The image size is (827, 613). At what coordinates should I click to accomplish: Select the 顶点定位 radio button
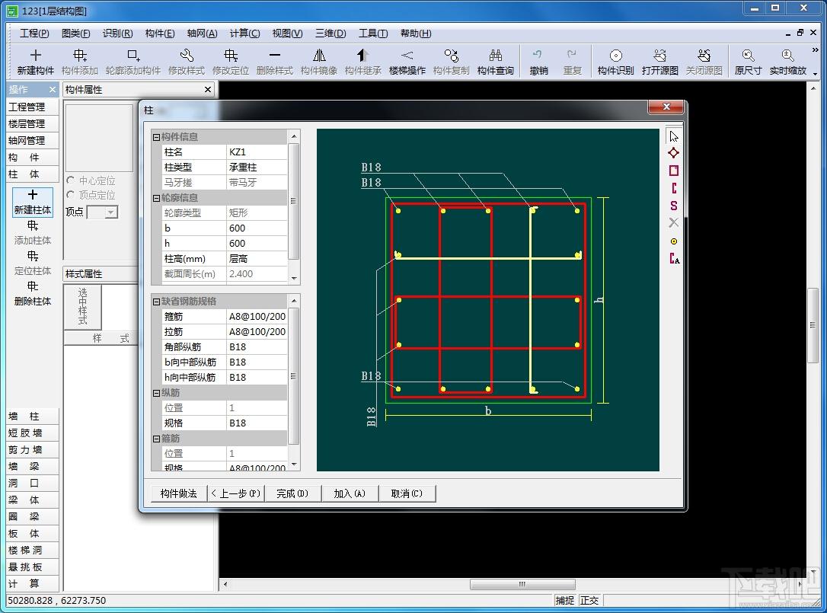click(71, 195)
